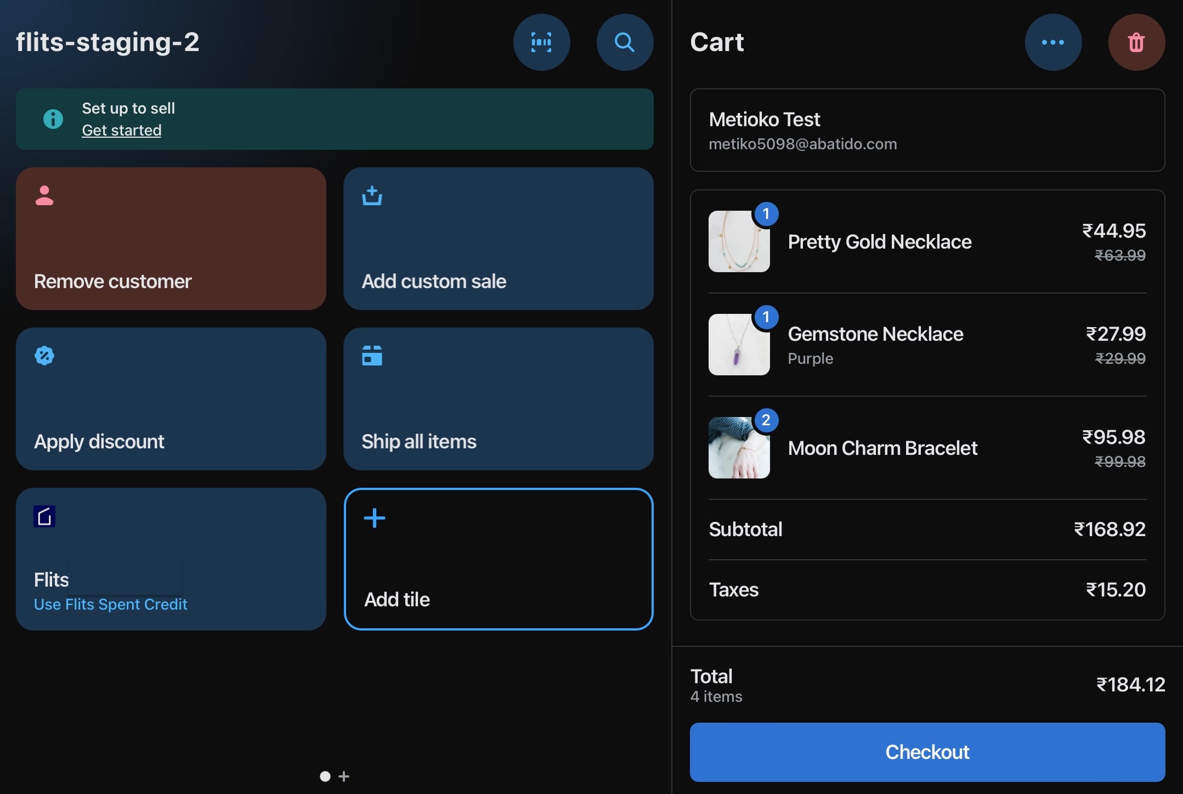Open Metioko Test customer card
The height and width of the screenshot is (794, 1183).
pos(927,131)
